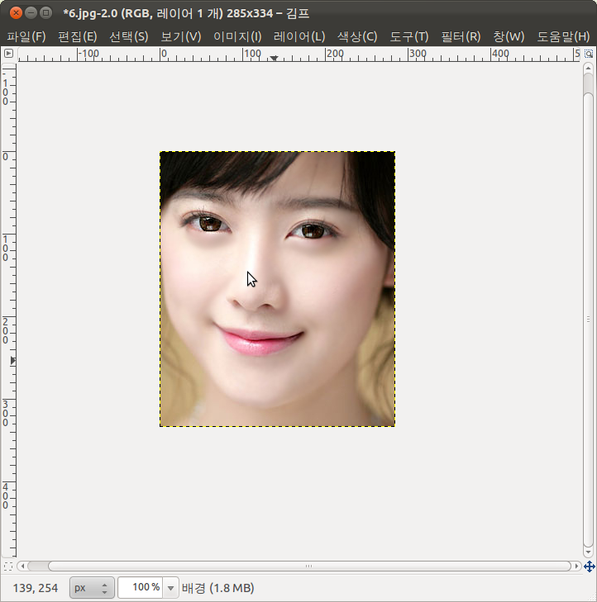
Task: Open the 파일(F) menu
Action: [x=26, y=37]
